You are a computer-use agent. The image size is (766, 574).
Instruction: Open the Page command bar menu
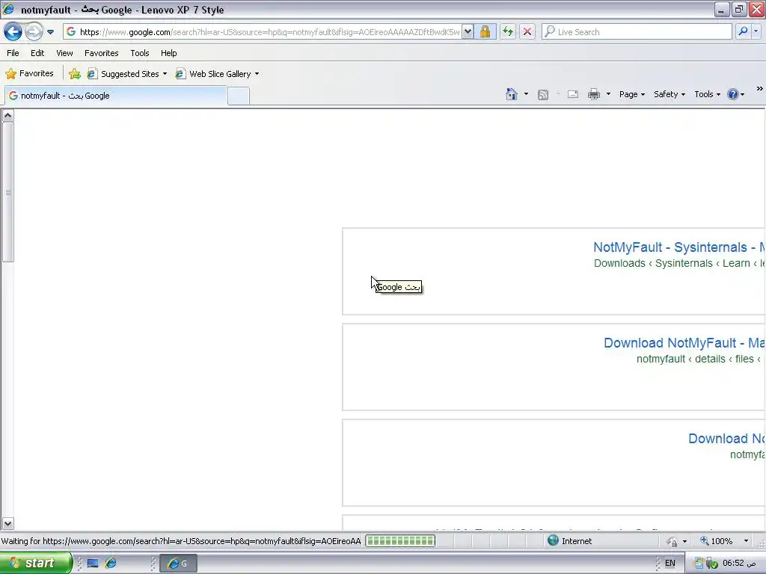631,94
